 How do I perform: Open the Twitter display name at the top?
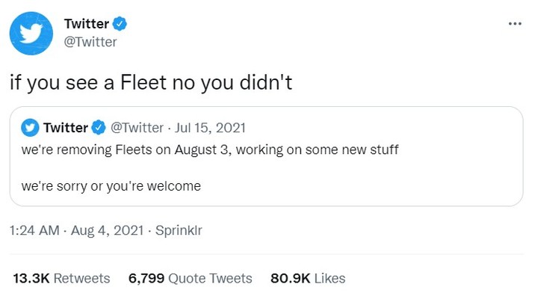tap(87, 24)
